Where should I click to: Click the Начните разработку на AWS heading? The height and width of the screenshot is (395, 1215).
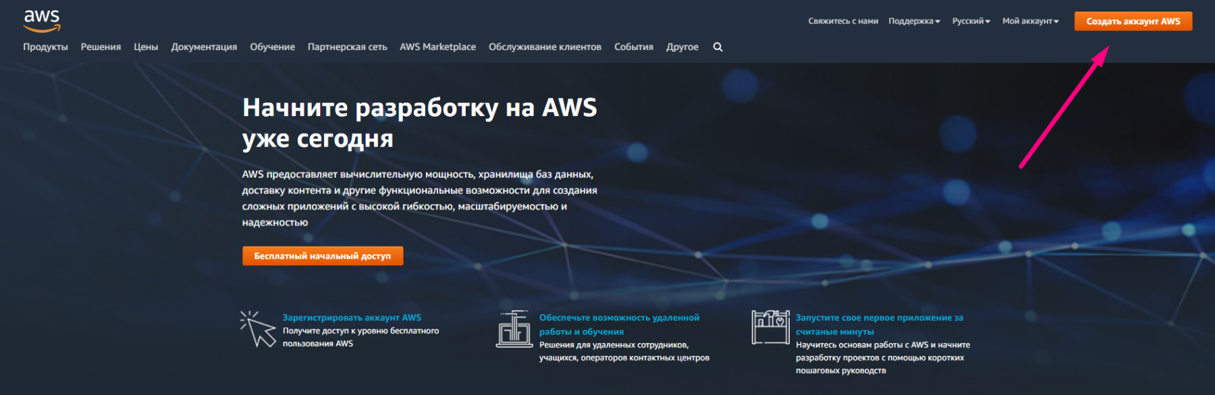419,122
